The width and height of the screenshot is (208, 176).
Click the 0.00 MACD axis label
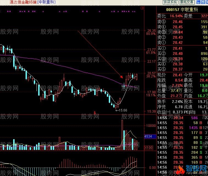pyautogui.click(x=152, y=168)
